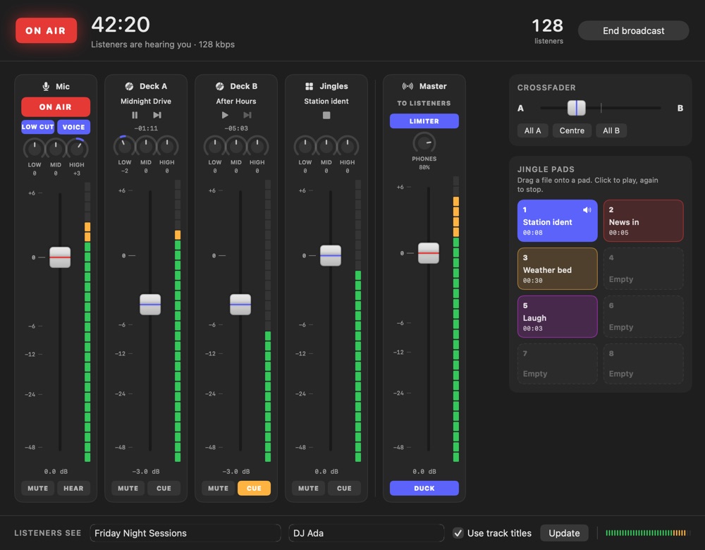Click Master volume fader handle

(429, 253)
